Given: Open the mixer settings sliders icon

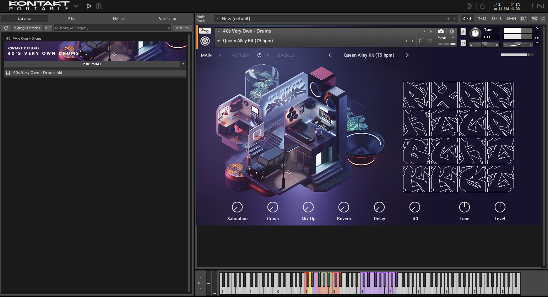Looking at the screenshot, I should click(470, 6).
